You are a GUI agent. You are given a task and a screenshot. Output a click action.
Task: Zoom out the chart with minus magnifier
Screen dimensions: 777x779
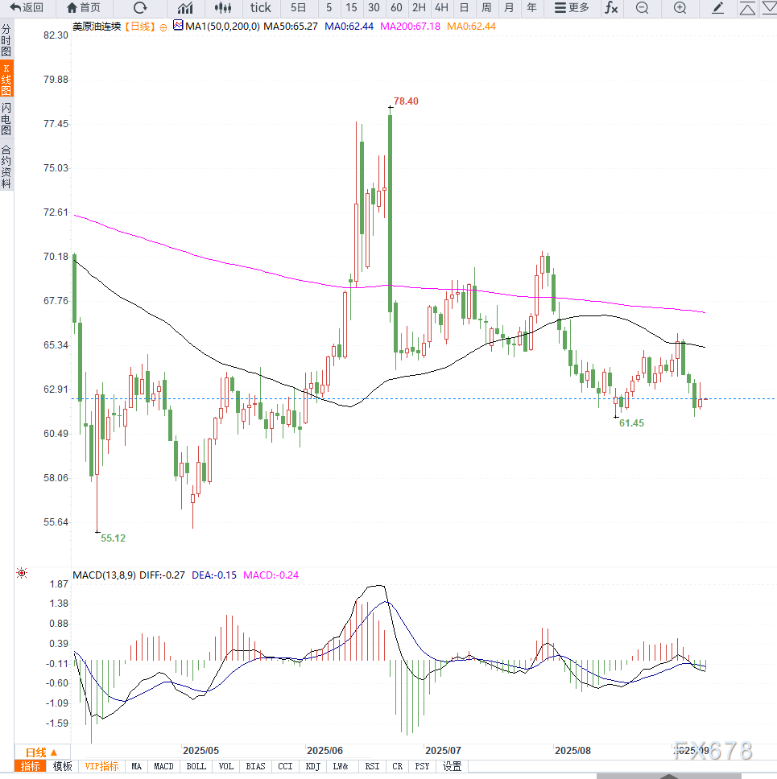642,8
